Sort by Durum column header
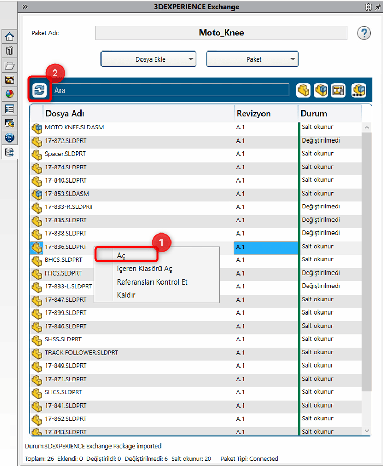Screen dimensions: 383x466 click(330, 113)
